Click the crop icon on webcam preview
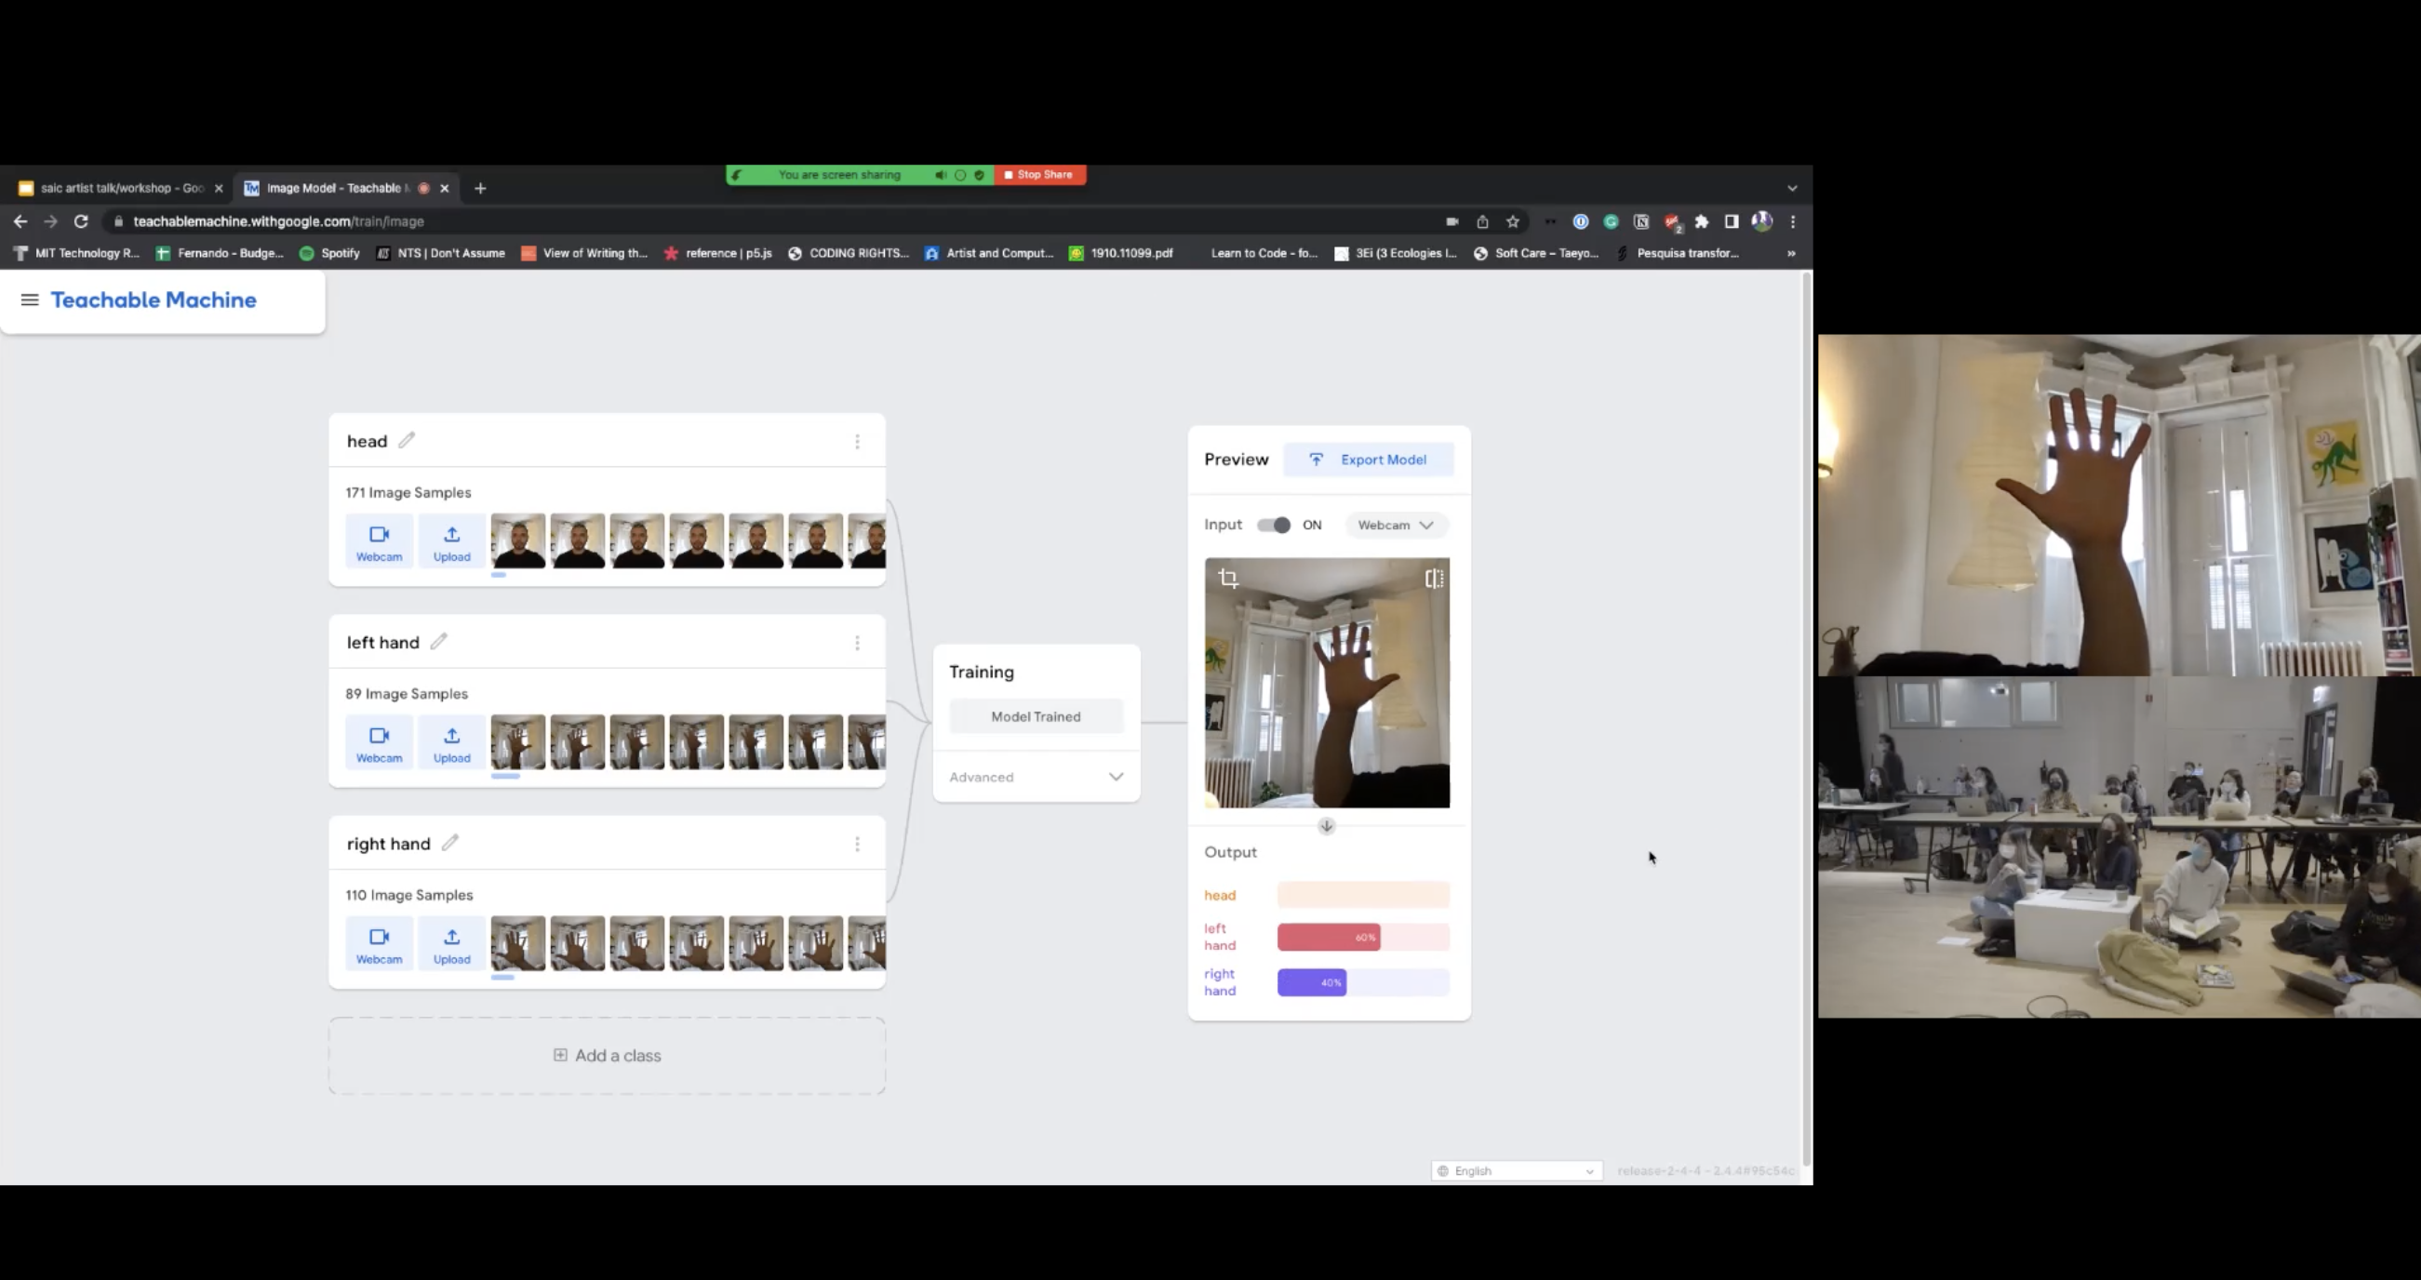The height and width of the screenshot is (1280, 2421). [1227, 578]
